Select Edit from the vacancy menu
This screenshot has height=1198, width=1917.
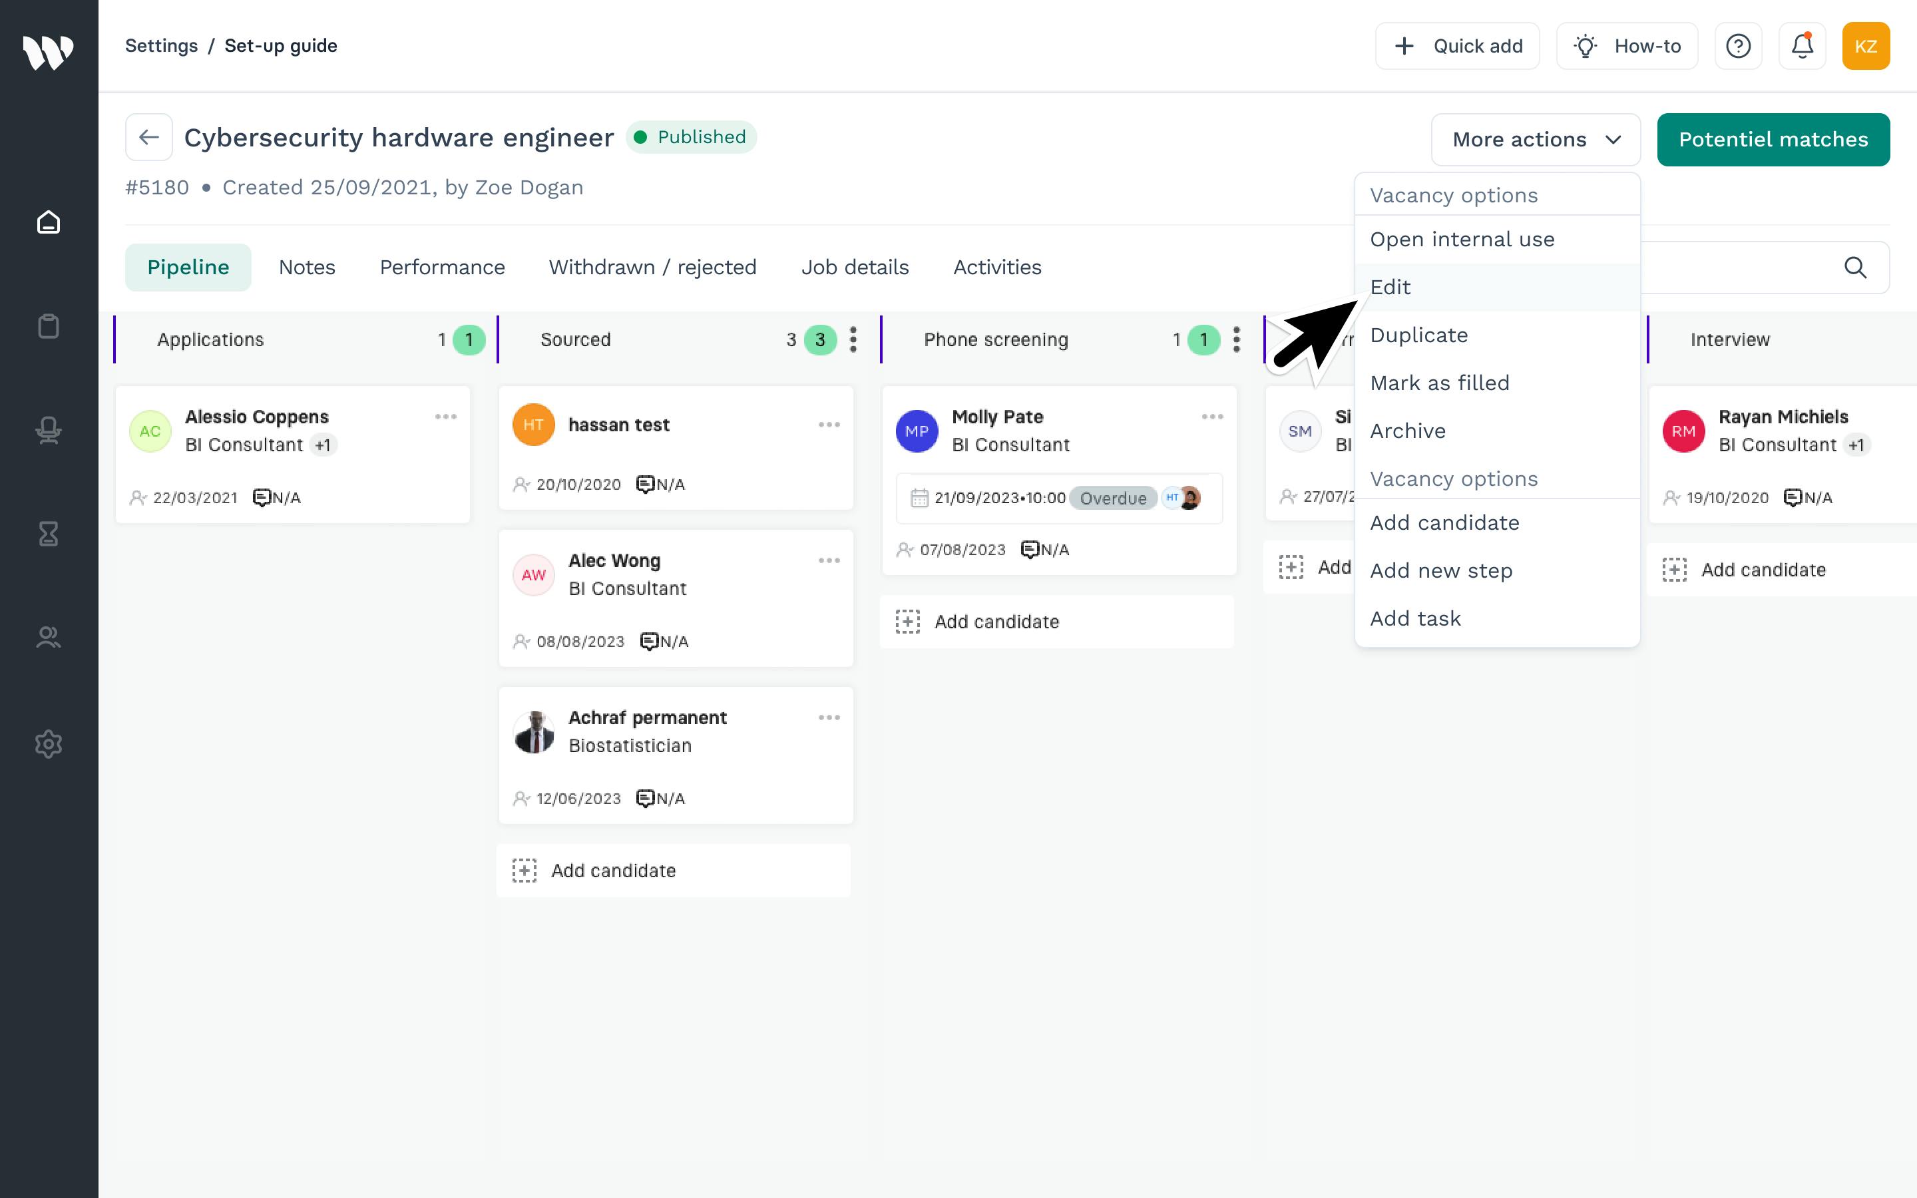1391,287
